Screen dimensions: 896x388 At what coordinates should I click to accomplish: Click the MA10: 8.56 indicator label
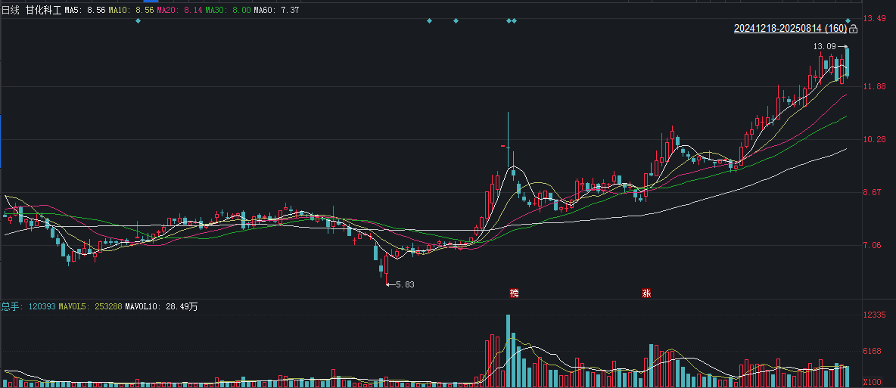pyautogui.click(x=132, y=11)
